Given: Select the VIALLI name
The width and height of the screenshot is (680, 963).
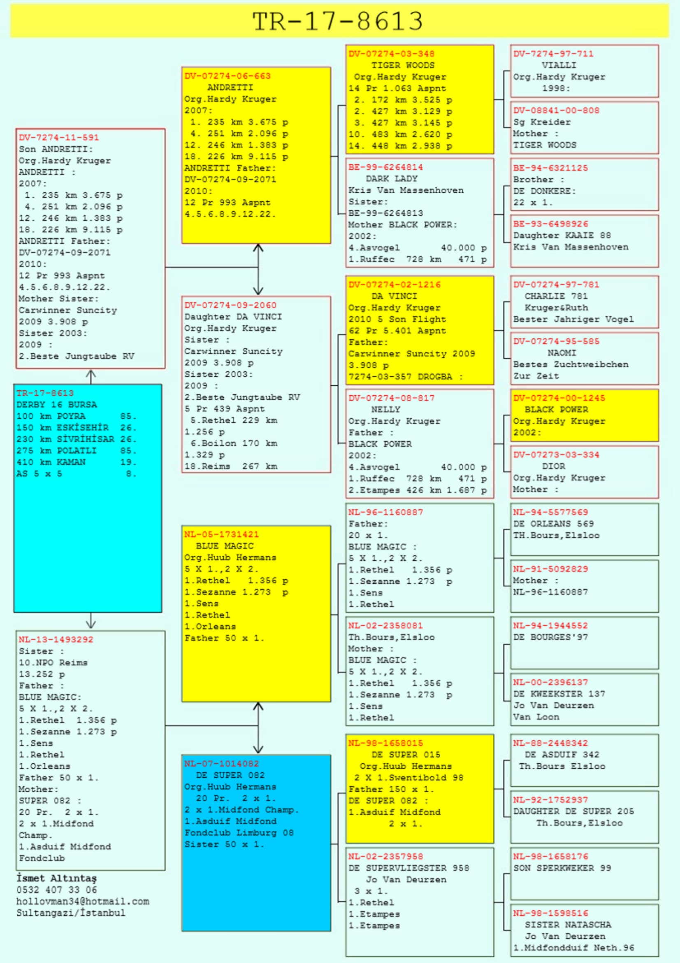Looking at the screenshot, I should [559, 65].
